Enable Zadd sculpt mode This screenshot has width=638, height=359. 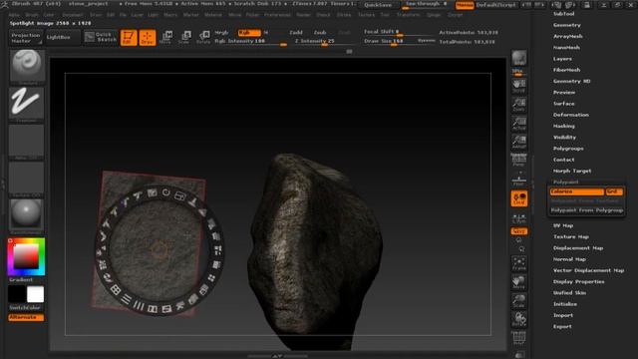pos(296,33)
